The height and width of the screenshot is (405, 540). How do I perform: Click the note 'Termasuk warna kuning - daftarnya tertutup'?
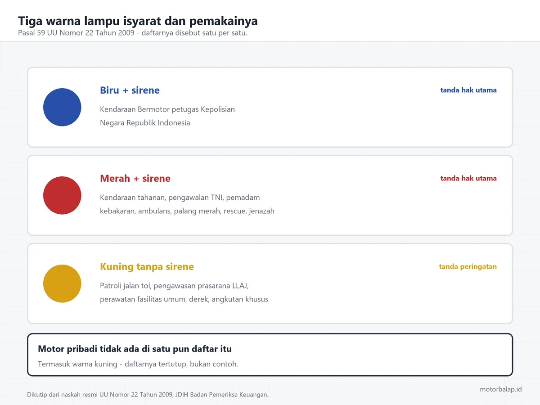point(138,364)
